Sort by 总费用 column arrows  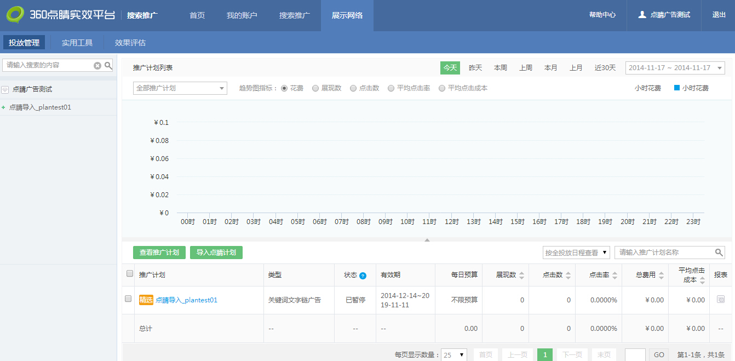point(661,275)
